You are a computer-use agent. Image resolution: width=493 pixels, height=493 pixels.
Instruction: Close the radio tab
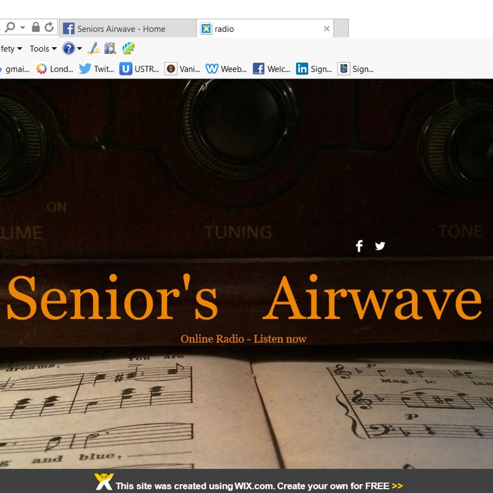click(326, 29)
